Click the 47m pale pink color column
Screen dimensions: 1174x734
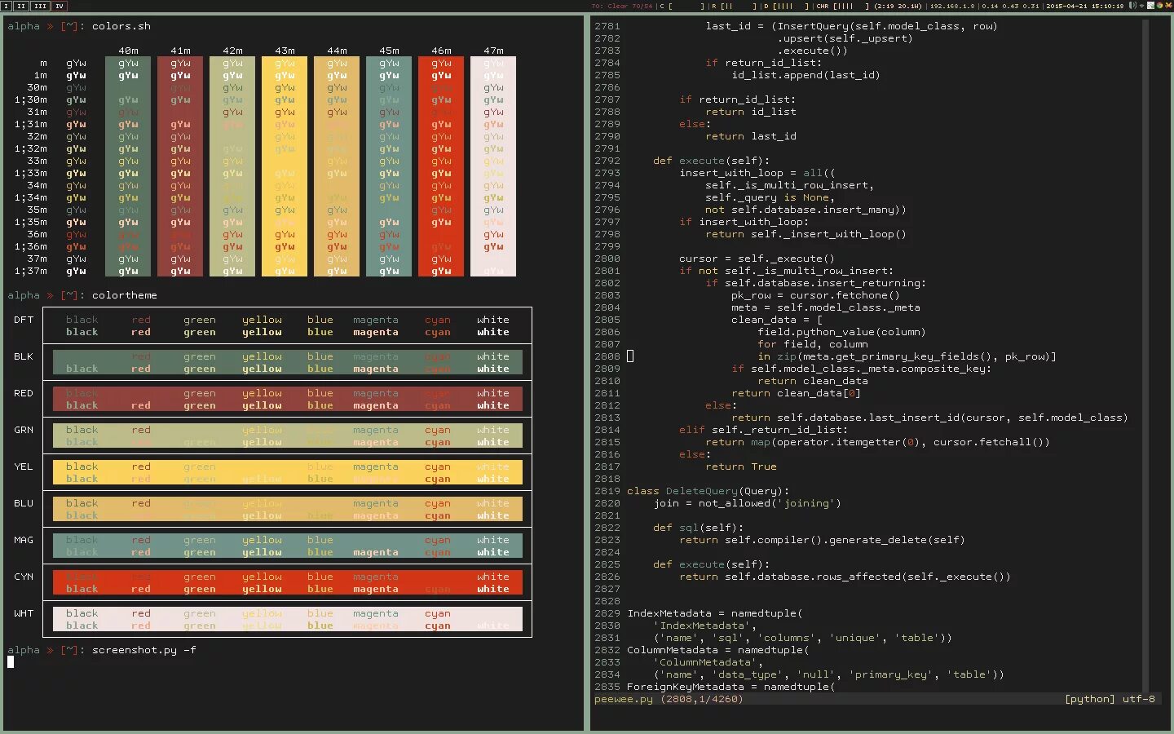pos(493,166)
